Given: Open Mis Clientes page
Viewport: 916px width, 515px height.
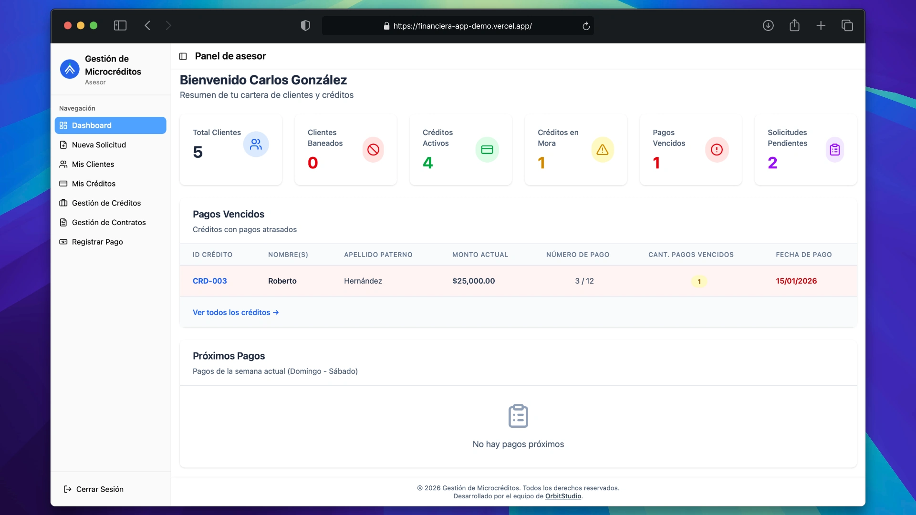Looking at the screenshot, I should pyautogui.click(x=93, y=165).
